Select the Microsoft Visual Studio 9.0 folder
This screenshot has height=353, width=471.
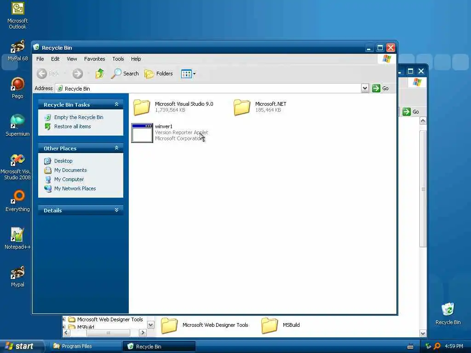(x=173, y=107)
